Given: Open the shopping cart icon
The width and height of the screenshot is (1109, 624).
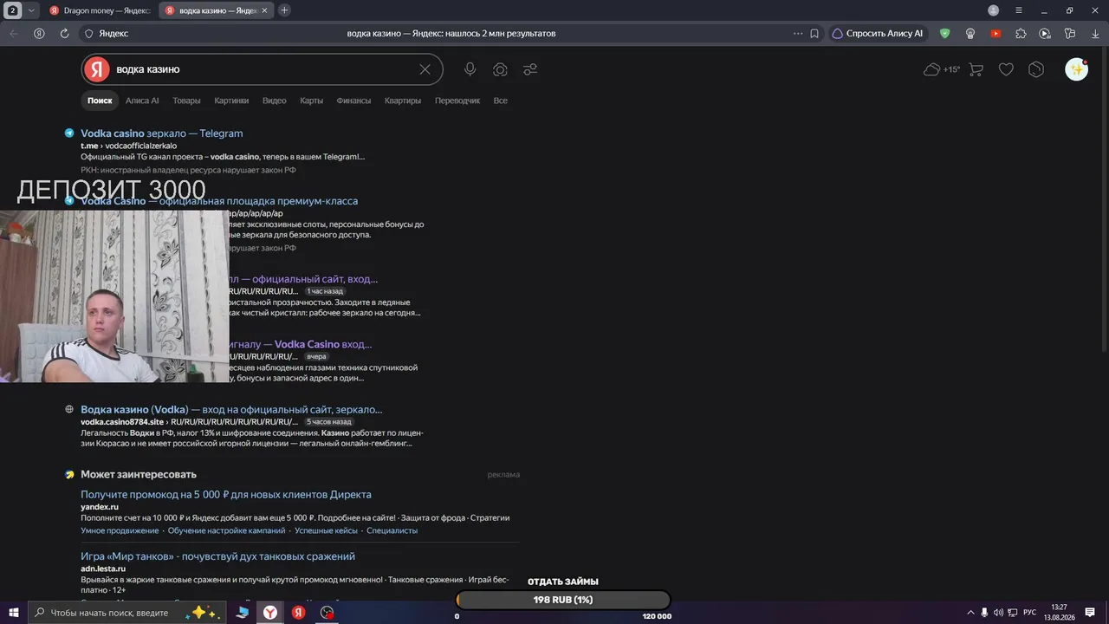Looking at the screenshot, I should coord(976,69).
